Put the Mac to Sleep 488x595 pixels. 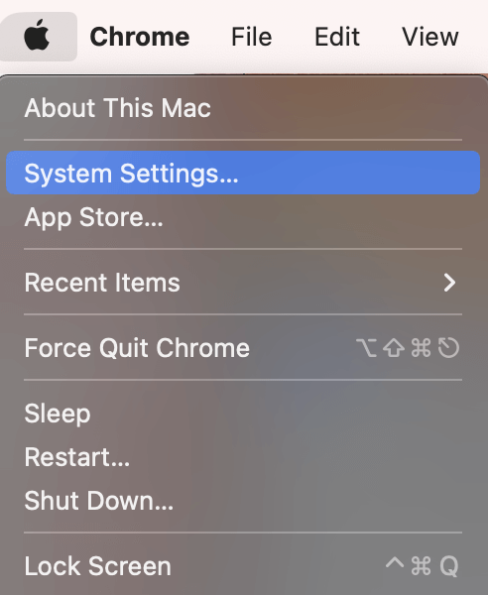point(243,414)
